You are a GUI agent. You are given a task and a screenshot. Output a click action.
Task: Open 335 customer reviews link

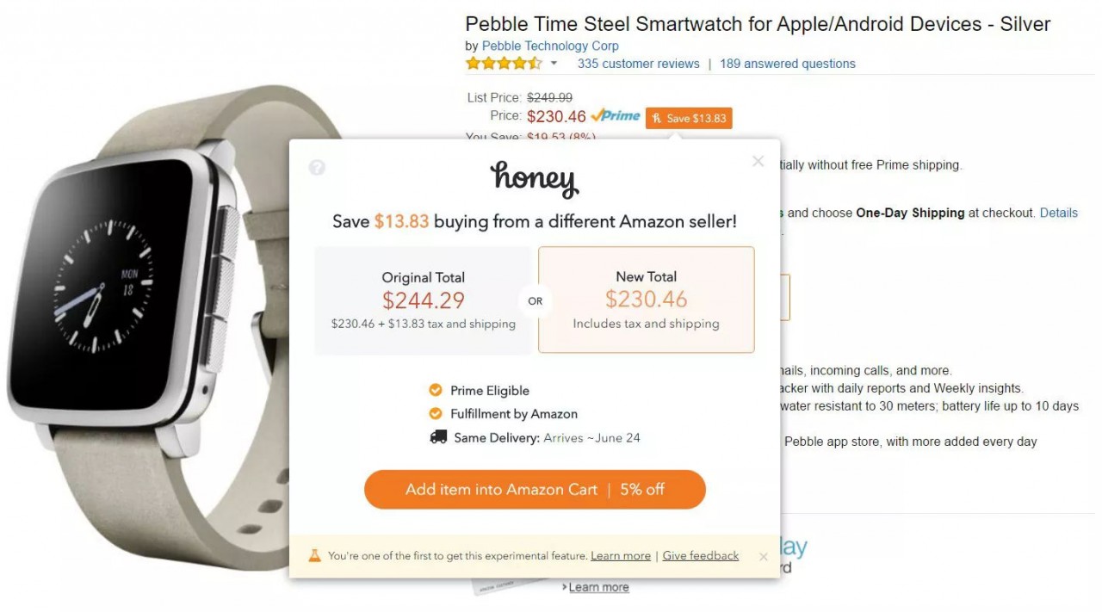638,64
